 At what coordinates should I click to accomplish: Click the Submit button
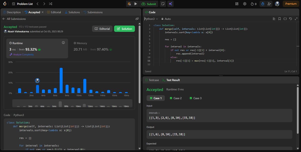pyautogui.click(x=149, y=4)
